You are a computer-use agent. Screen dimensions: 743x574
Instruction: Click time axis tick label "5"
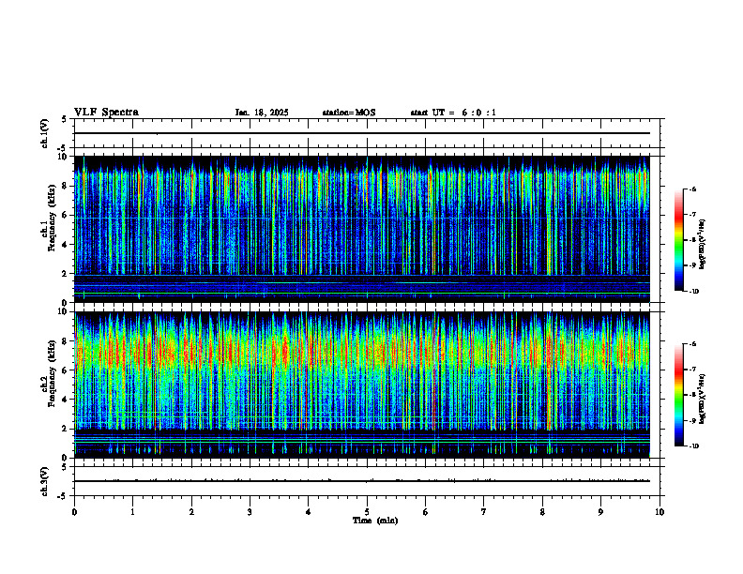coord(367,512)
